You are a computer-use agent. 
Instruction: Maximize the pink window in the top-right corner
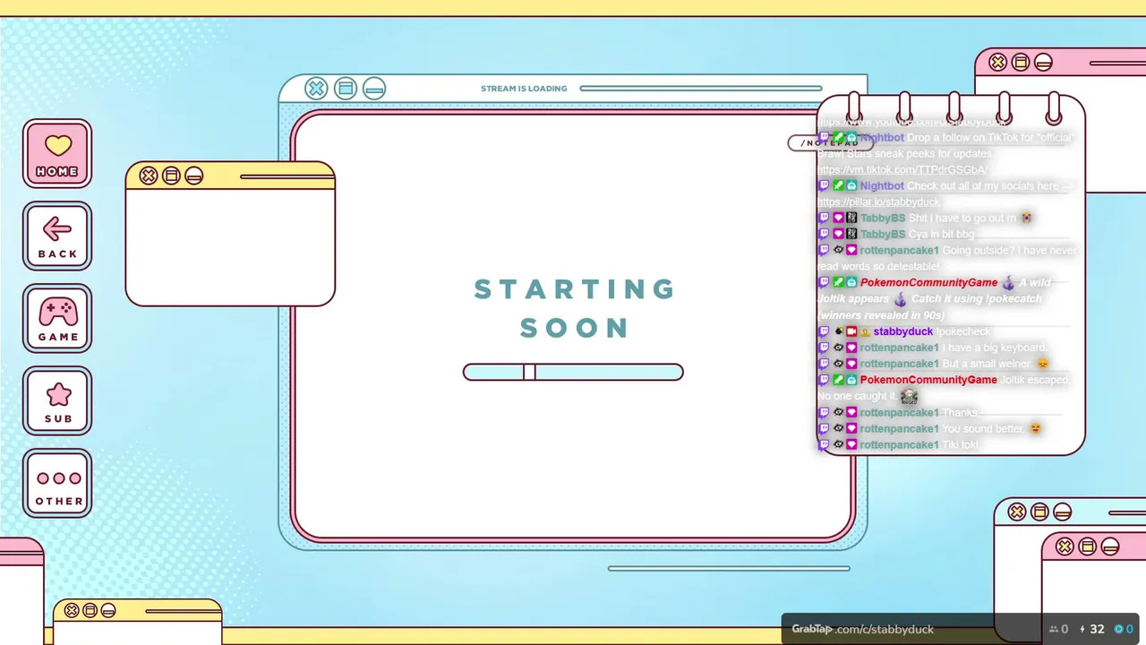(x=1021, y=62)
